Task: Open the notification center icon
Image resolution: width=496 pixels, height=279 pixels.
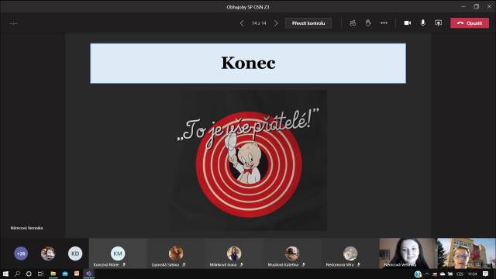Action: coord(486,274)
